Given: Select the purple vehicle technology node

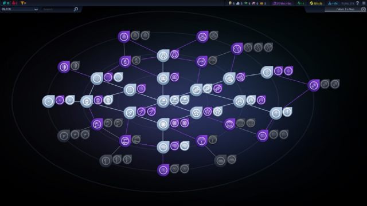Looking at the screenshot, I should coord(125,141).
